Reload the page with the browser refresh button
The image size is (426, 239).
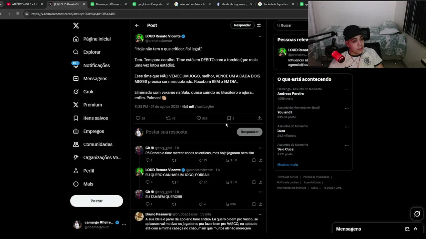(x=17, y=14)
